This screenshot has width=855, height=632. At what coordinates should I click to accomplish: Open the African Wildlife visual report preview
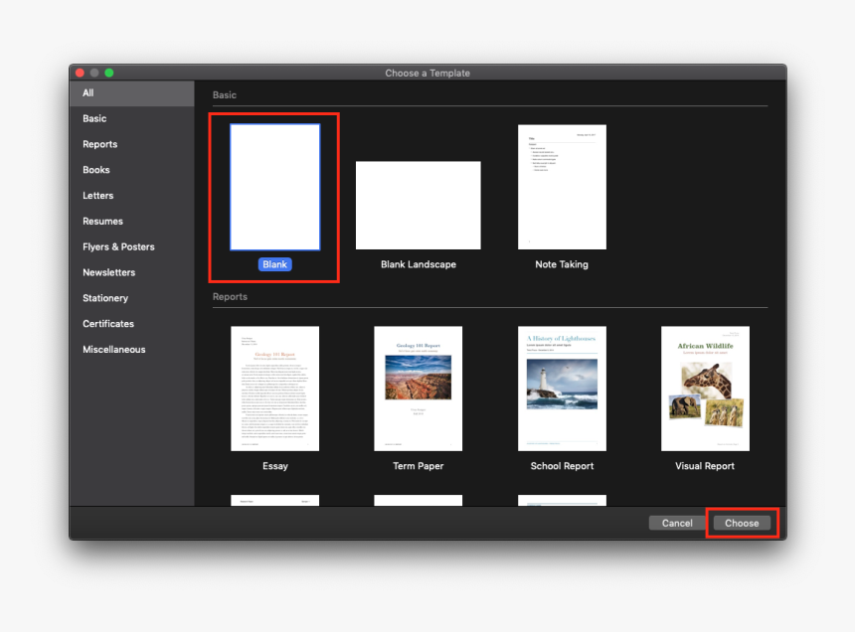(x=705, y=388)
